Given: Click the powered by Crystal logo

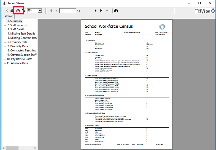Looking at the screenshot, I should pos(204,11).
